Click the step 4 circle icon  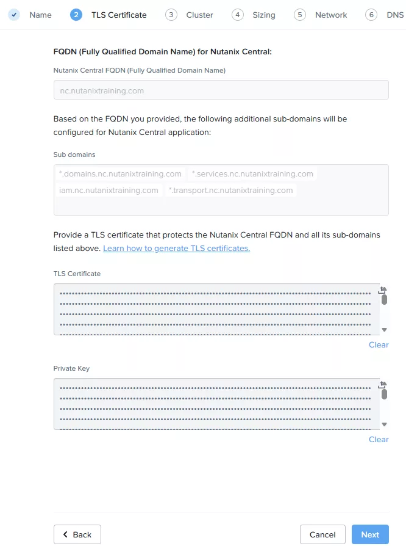point(238,15)
